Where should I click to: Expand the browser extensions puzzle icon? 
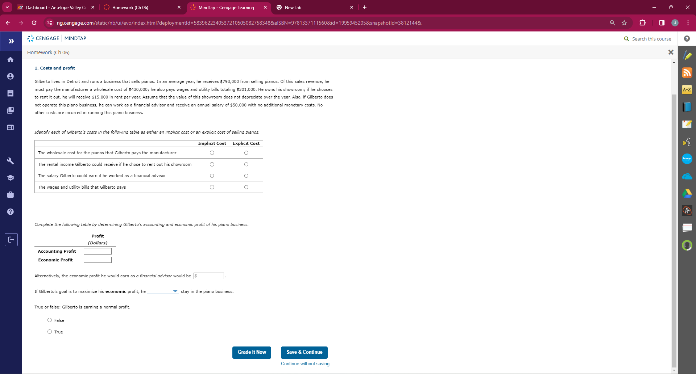643,22
